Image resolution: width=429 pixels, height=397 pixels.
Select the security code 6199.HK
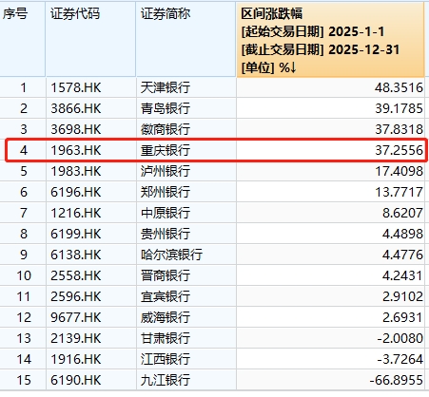76,234
